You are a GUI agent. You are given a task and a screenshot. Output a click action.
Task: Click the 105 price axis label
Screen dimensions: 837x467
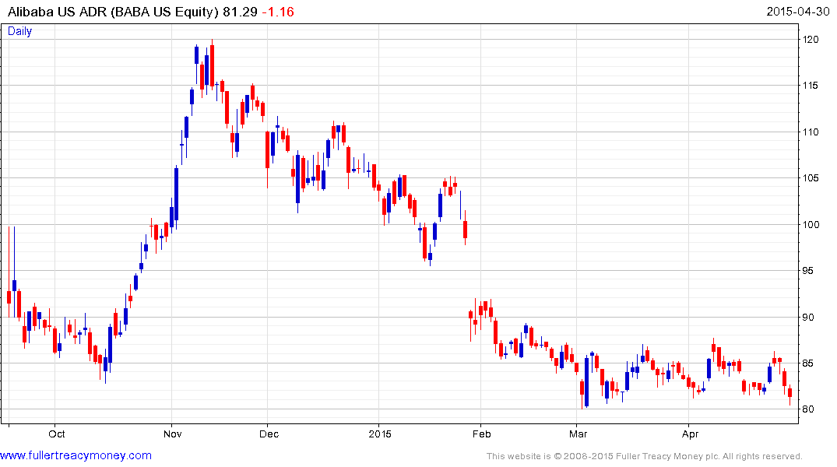tap(811, 178)
